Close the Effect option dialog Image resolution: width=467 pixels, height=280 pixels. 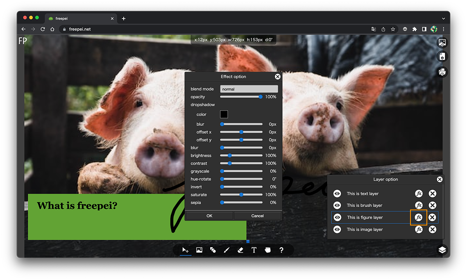tap(278, 77)
